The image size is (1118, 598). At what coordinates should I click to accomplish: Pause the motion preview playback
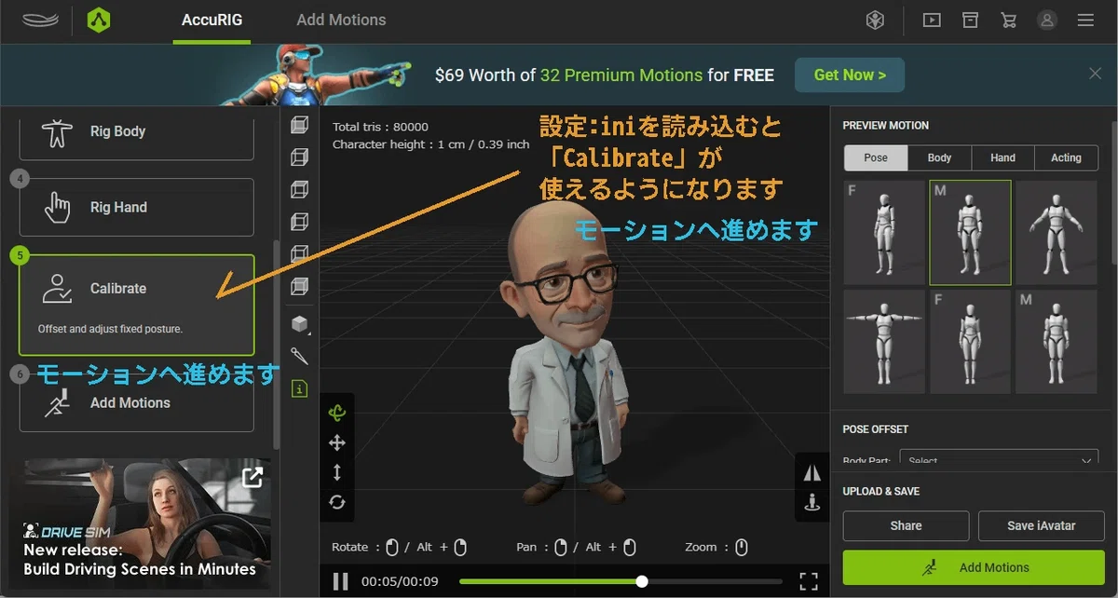coord(341,581)
